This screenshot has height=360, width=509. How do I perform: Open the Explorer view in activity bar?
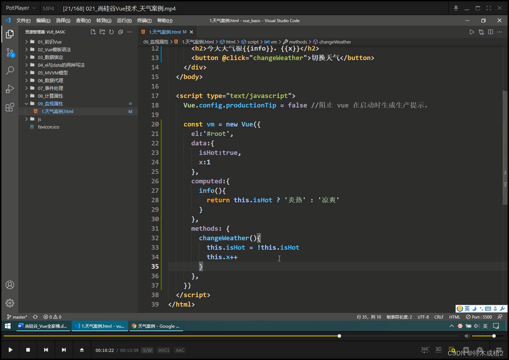pyautogui.click(x=10, y=34)
